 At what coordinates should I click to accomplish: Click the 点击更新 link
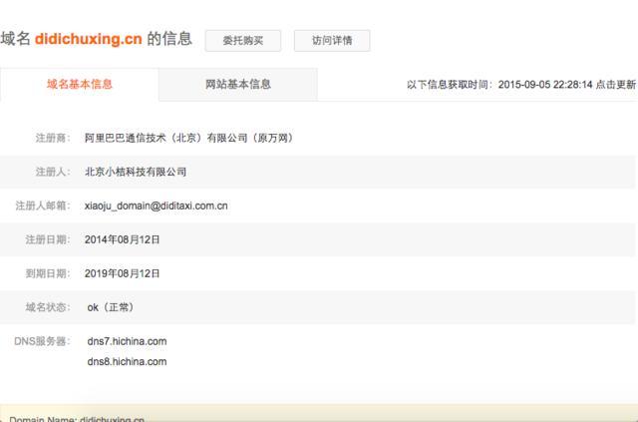tap(616, 85)
